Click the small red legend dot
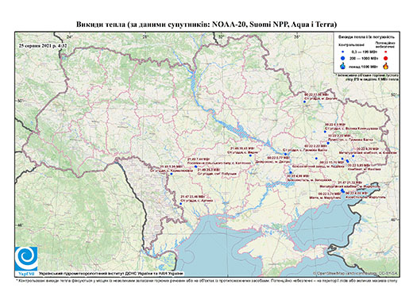Image resolution: width=413 pixels, height=292 pixels. click(385, 52)
